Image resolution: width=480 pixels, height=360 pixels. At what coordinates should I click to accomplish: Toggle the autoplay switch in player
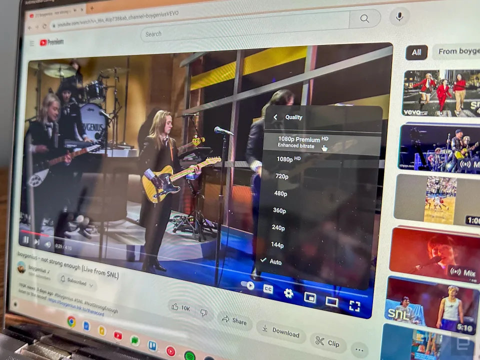[247, 285]
